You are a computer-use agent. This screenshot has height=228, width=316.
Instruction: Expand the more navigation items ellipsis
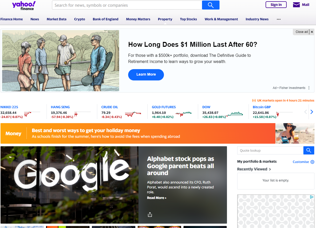click(279, 19)
